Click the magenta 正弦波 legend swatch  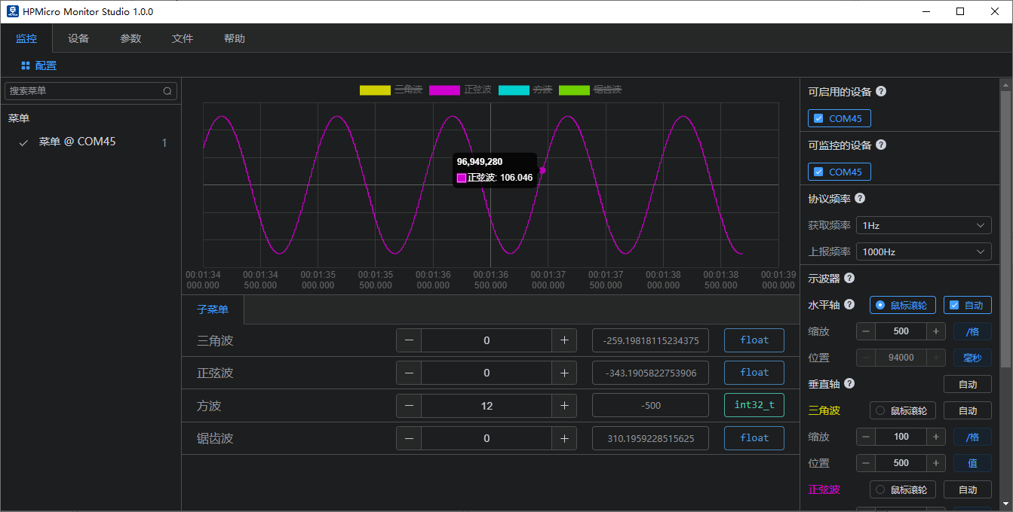pos(444,90)
